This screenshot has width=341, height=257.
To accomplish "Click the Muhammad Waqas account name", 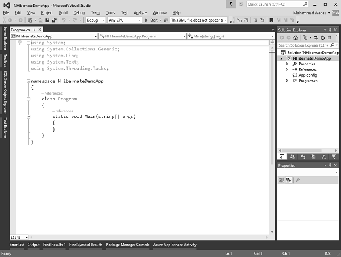I will click(x=309, y=13).
